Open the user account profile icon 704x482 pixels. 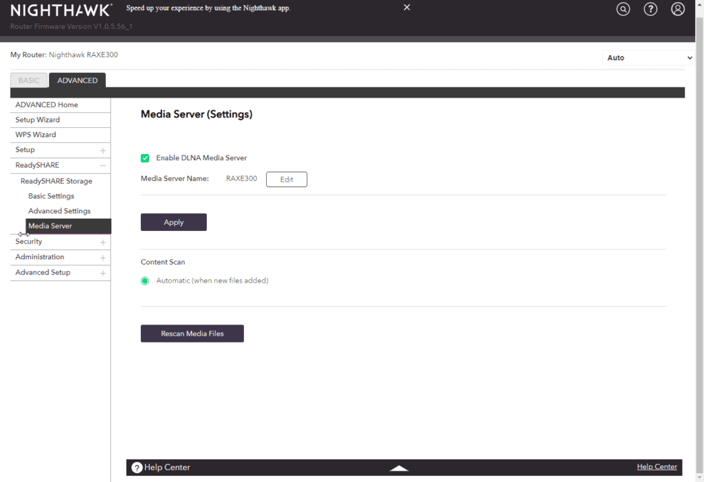678,9
